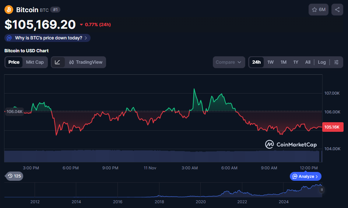The height and width of the screenshot is (208, 348).
Task: Select the line chart view icon
Action: click(x=58, y=62)
